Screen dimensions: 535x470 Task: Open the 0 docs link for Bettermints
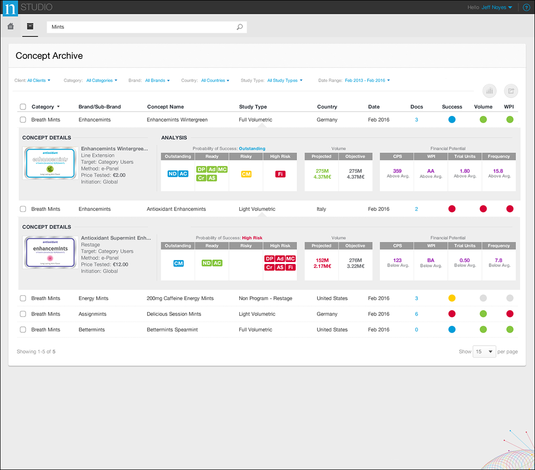click(x=416, y=330)
